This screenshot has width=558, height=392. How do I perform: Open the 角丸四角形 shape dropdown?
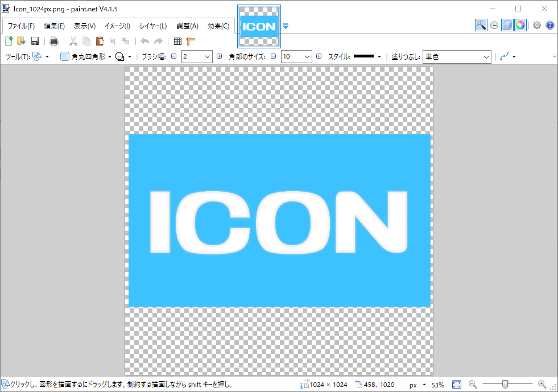[x=86, y=57]
